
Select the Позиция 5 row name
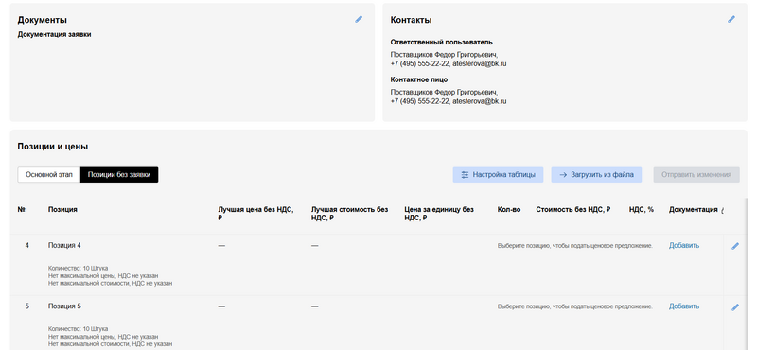pos(64,306)
